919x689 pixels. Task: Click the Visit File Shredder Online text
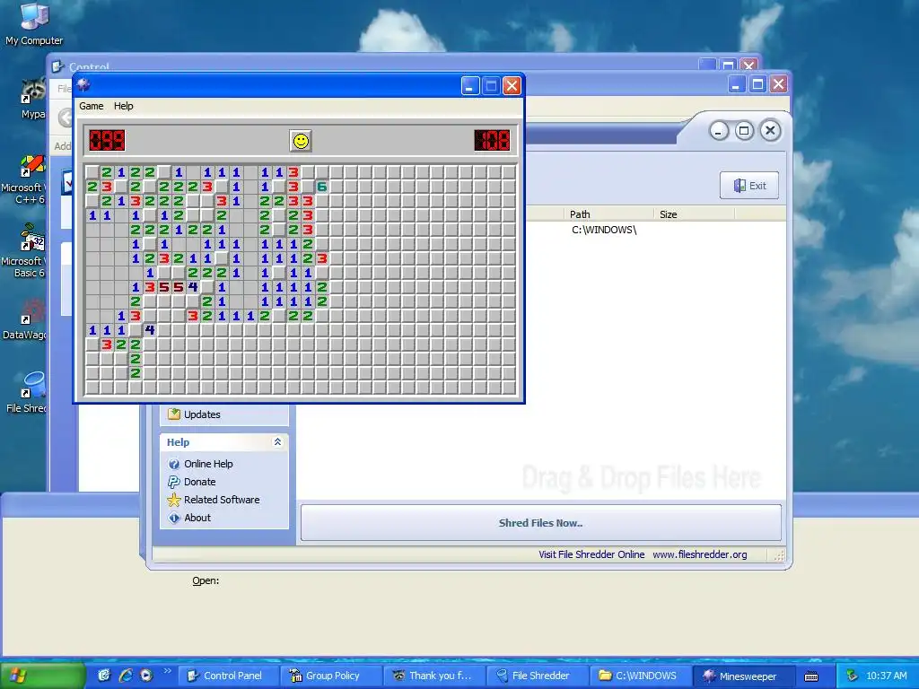coord(591,554)
